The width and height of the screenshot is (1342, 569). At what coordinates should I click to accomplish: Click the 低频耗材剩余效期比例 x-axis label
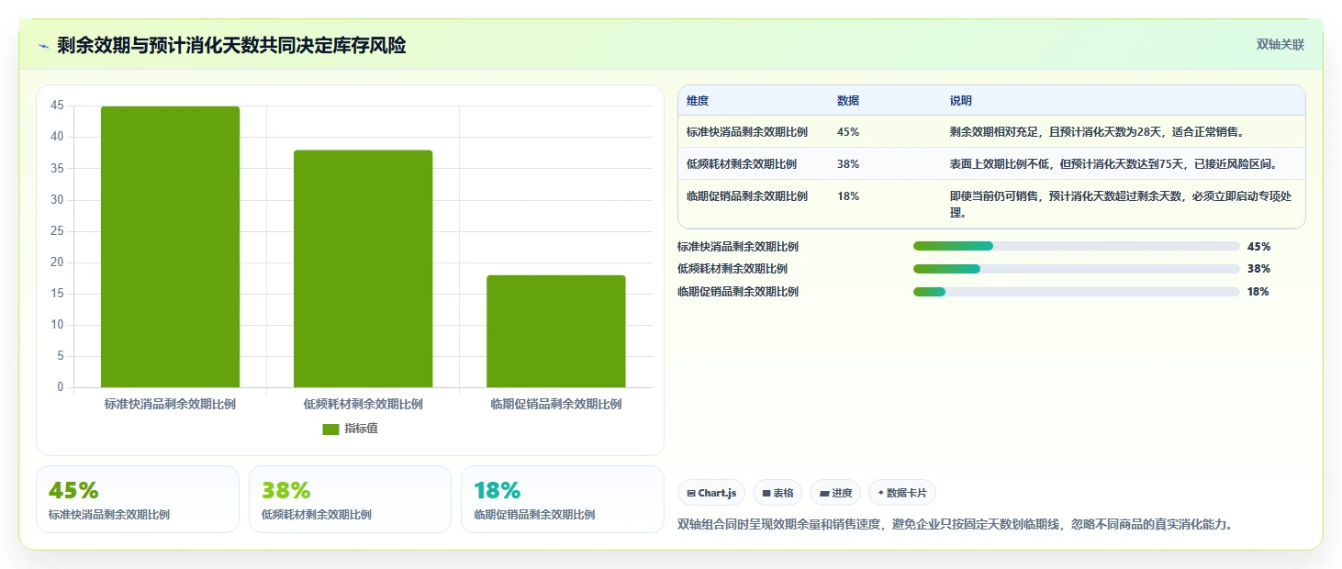coord(363,405)
